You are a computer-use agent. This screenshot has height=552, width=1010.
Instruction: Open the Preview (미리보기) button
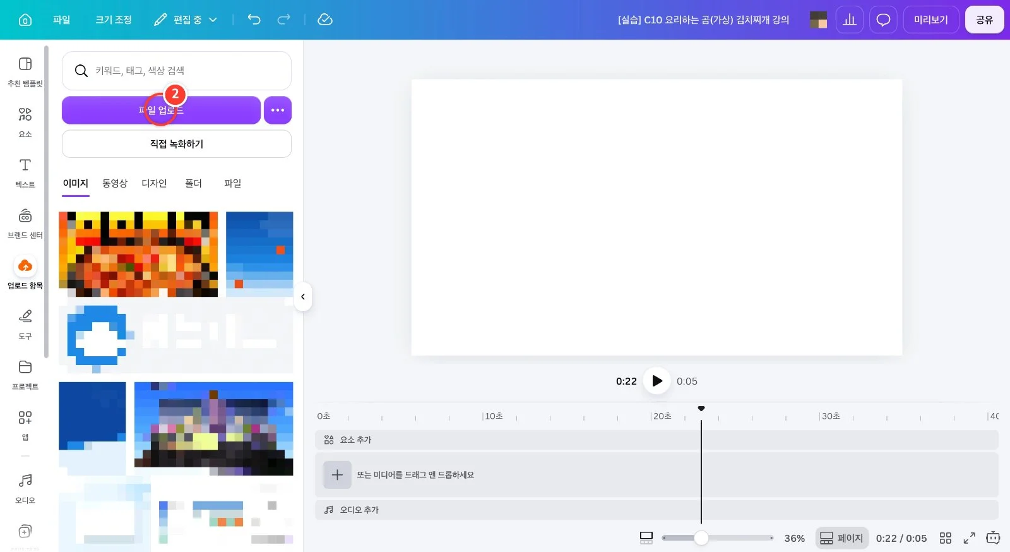[931, 20]
